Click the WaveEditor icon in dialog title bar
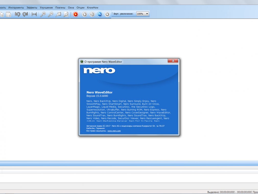258x194 pixels. click(82, 62)
